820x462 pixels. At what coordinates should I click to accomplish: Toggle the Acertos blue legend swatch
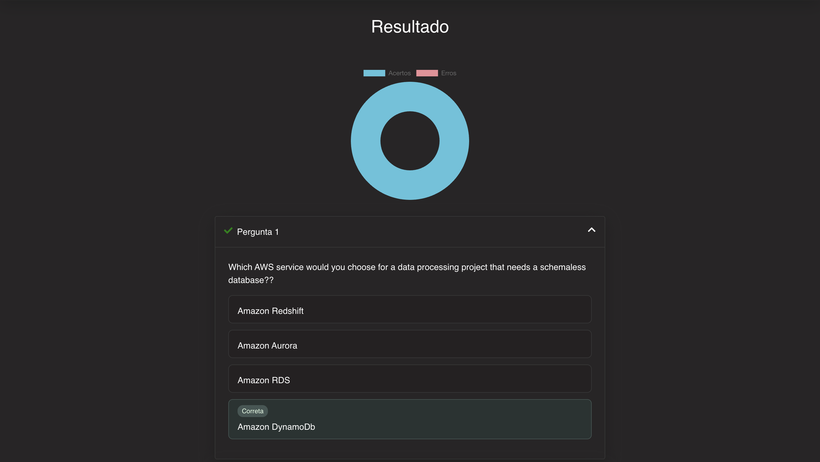[x=374, y=73]
